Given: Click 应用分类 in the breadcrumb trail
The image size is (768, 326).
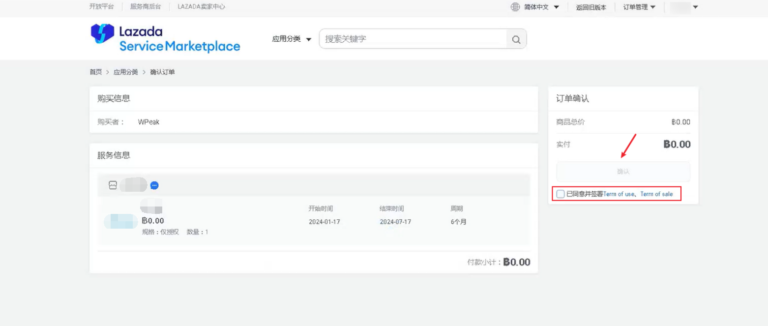Looking at the screenshot, I should [x=125, y=72].
